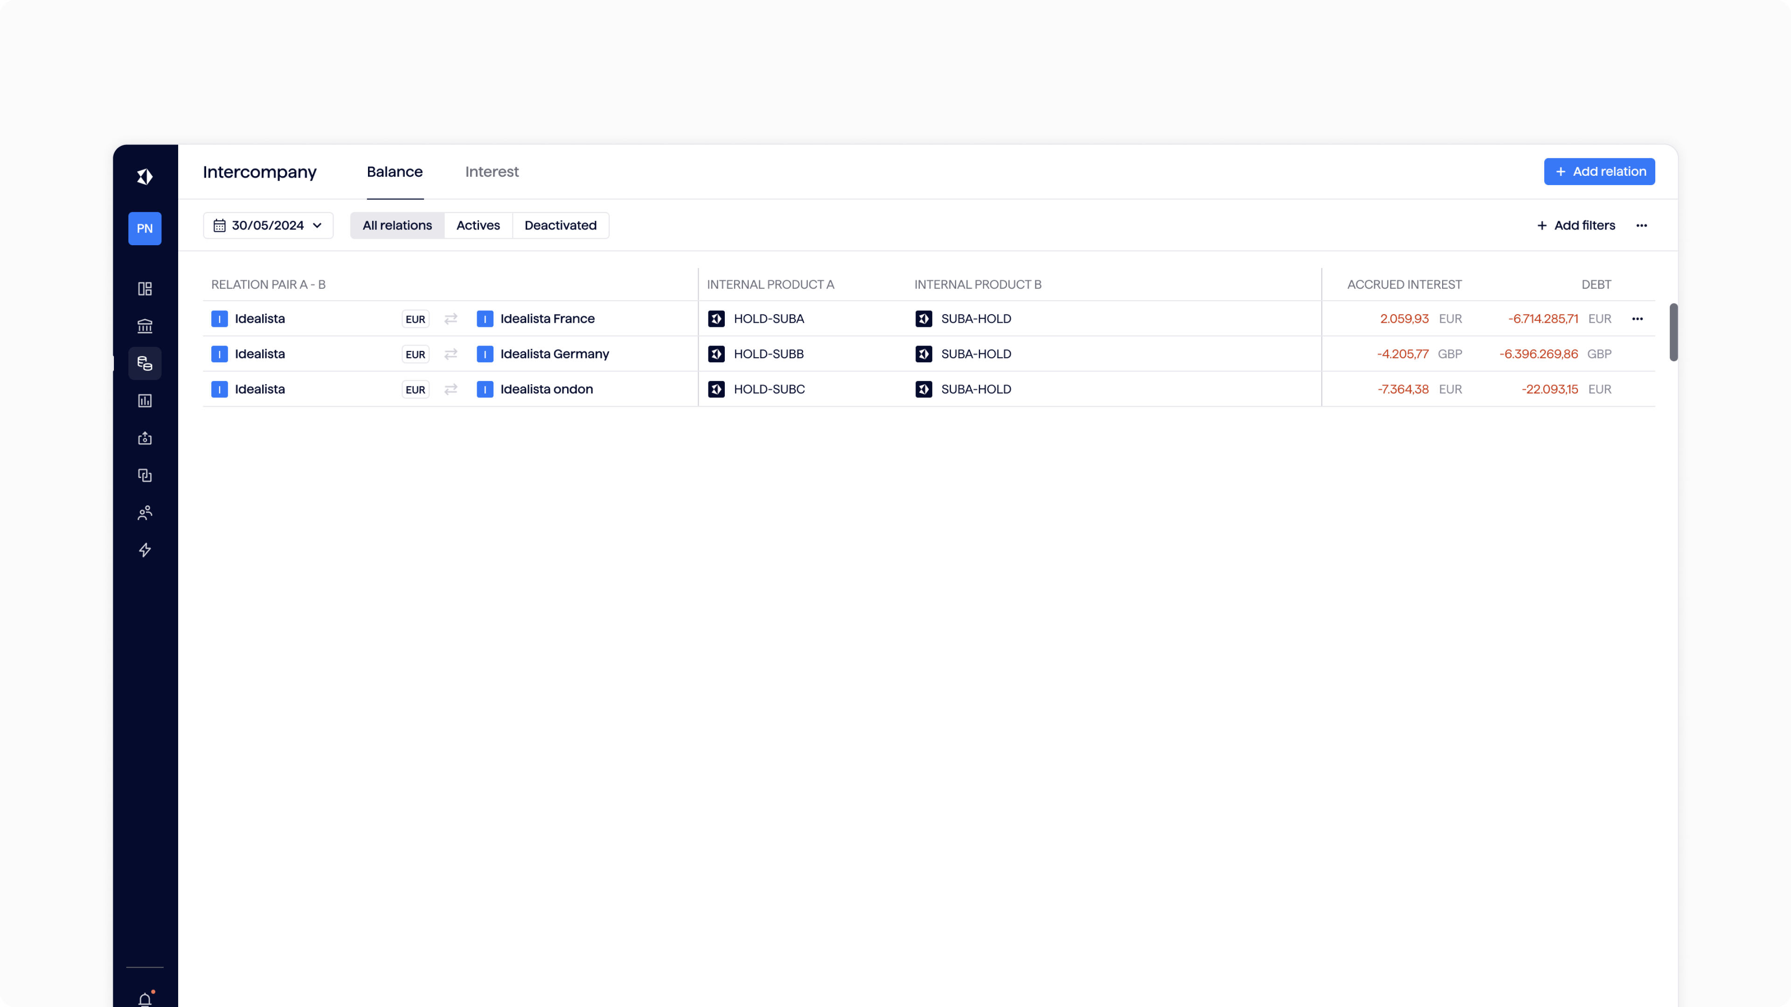Click the lightning bolt icon in sidebar
Screen dimensions: 1791x1007
[x=145, y=551]
